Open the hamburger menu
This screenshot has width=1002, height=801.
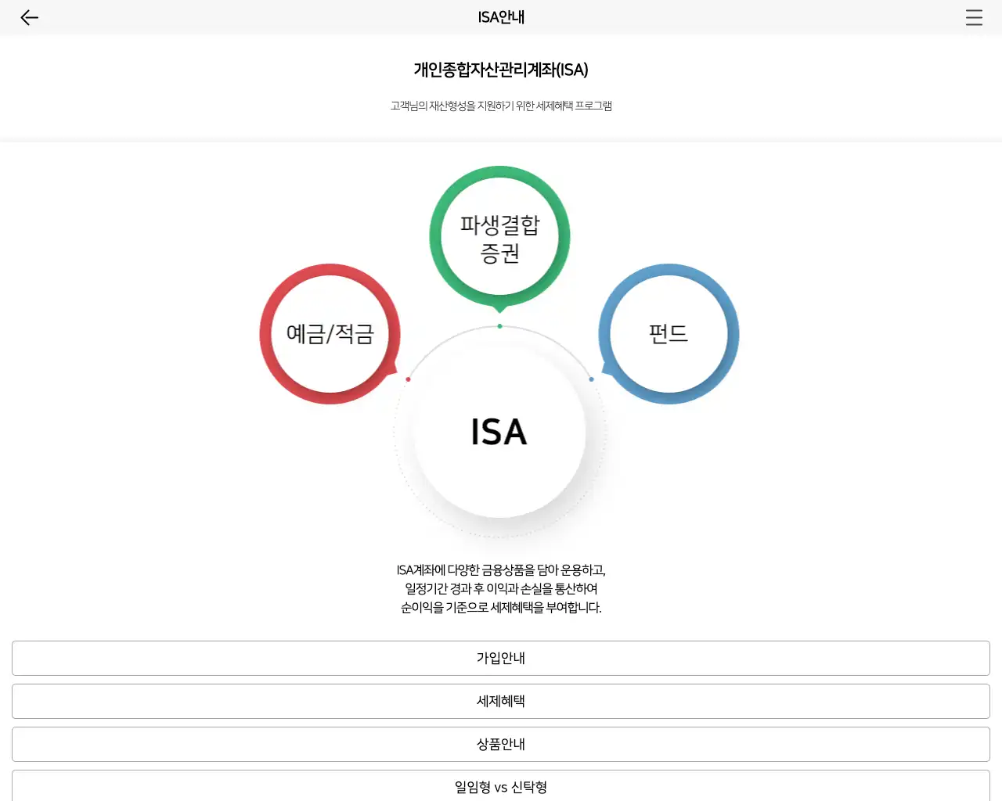point(974,18)
